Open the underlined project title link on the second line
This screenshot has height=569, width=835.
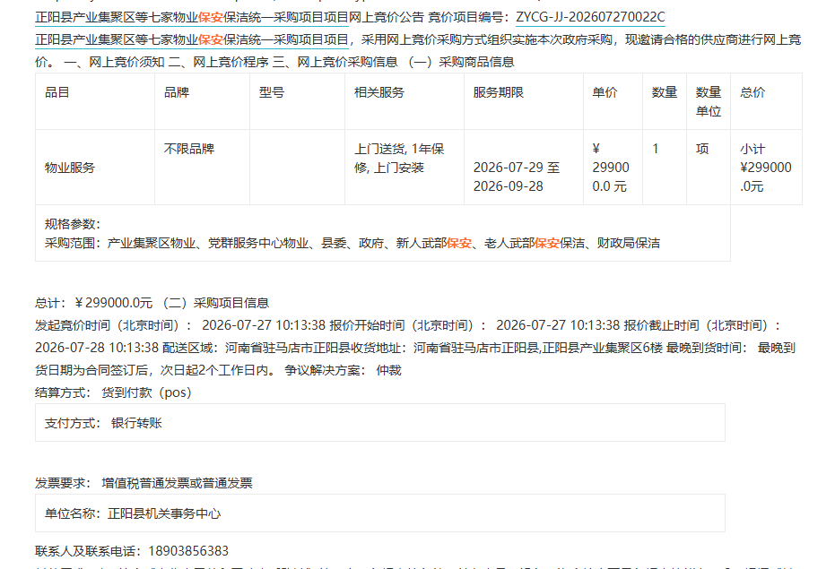(192, 40)
